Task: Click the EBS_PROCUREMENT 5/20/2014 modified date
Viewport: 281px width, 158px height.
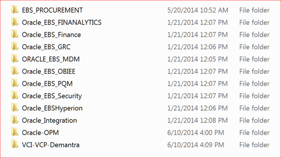Action: coord(198,10)
